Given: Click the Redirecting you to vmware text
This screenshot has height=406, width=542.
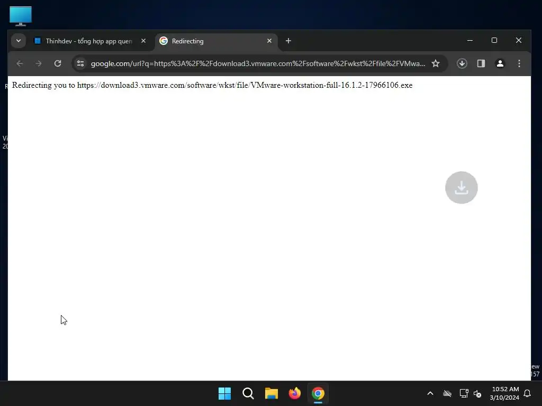Looking at the screenshot, I should 212,85.
